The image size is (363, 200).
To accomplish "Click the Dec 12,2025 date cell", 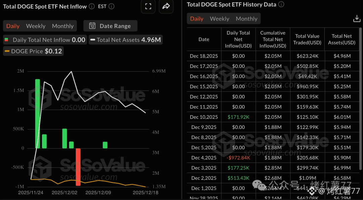I will click(x=204, y=97).
